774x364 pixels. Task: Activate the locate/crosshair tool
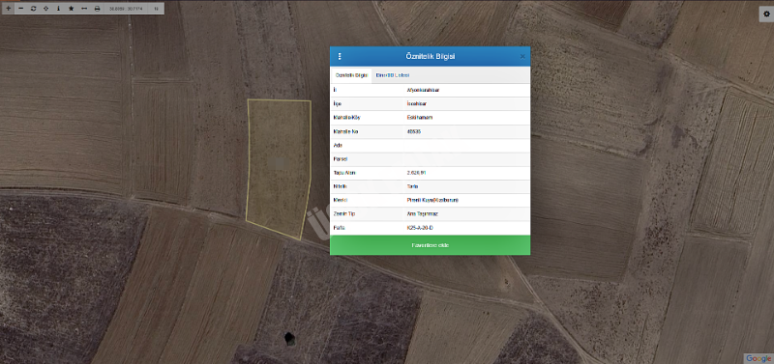(x=45, y=9)
